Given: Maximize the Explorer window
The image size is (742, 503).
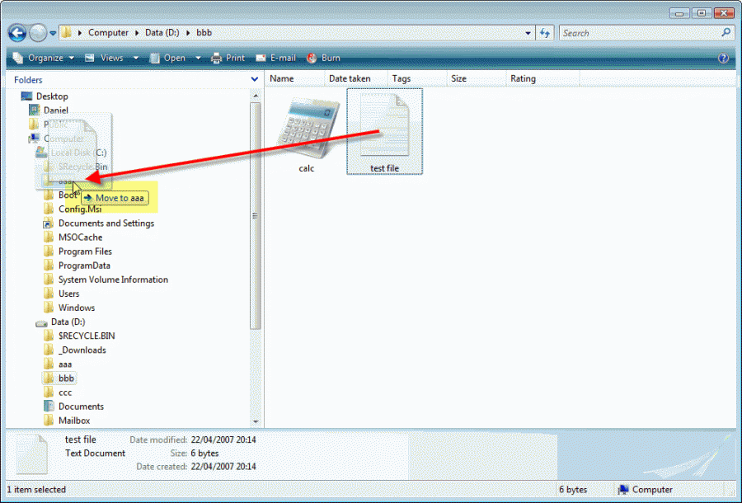Looking at the screenshot, I should (x=702, y=13).
